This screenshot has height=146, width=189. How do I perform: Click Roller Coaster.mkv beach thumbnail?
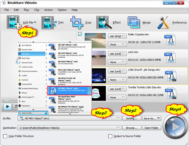click(95, 40)
